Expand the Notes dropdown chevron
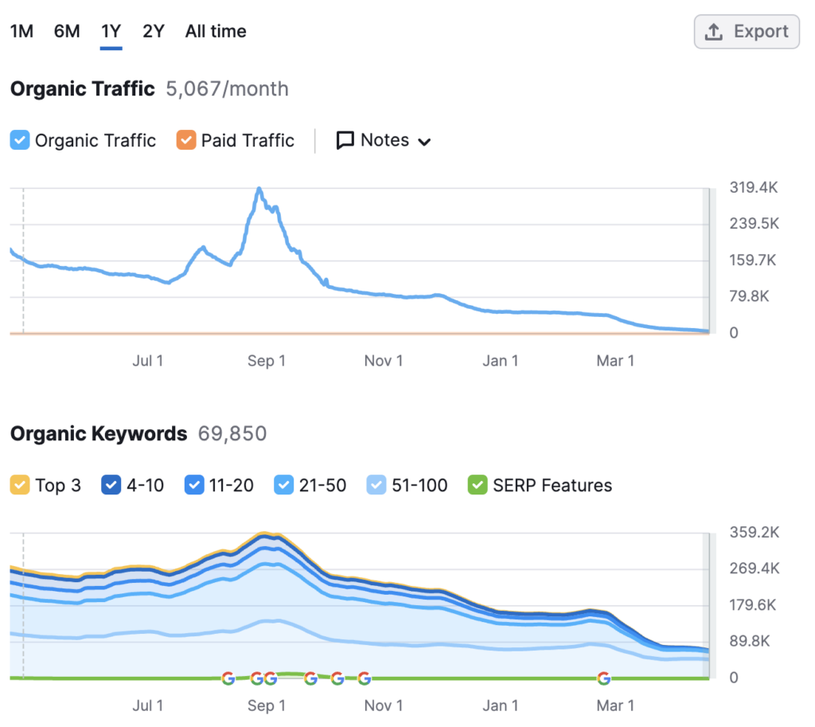 tap(425, 142)
